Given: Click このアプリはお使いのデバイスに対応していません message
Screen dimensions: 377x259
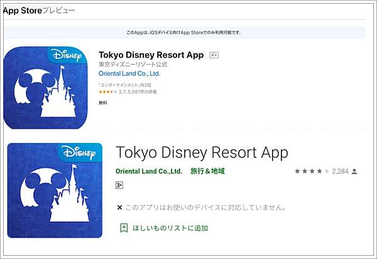Looking at the screenshot, I should [x=205, y=207].
